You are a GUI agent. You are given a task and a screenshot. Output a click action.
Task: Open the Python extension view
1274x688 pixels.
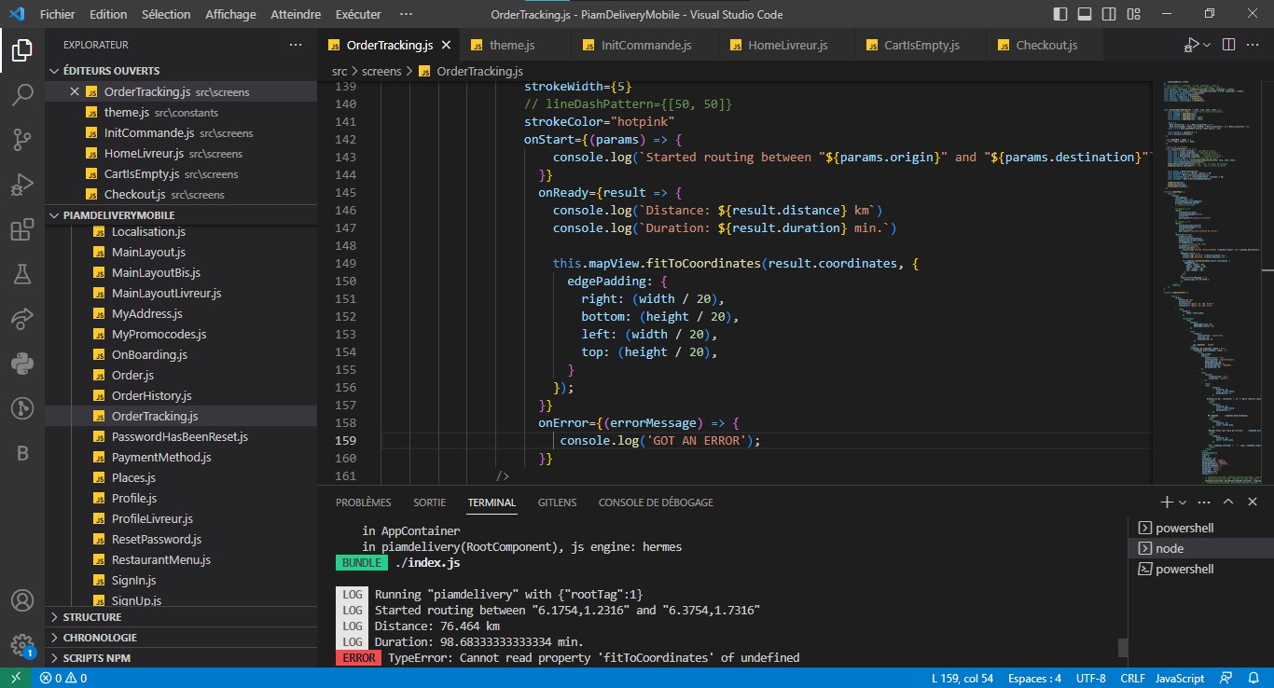(x=21, y=363)
